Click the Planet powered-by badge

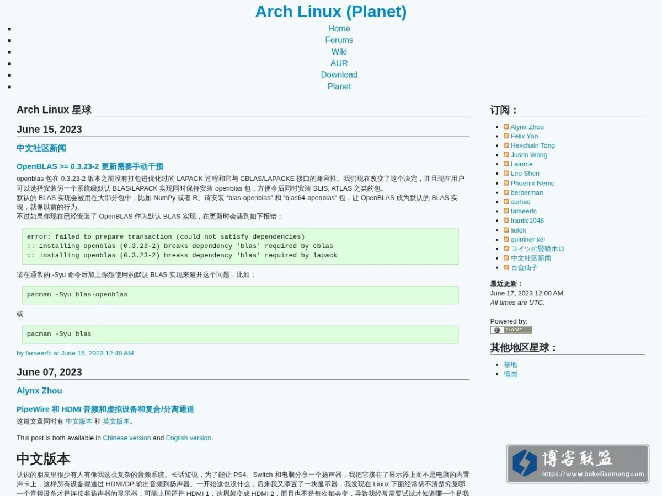511,330
